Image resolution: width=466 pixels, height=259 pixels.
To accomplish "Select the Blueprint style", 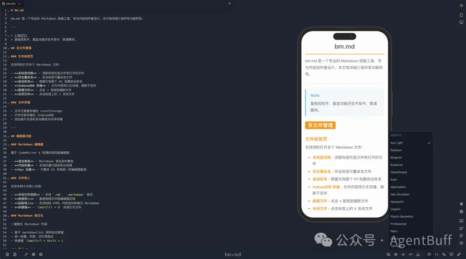I will (410, 158).
